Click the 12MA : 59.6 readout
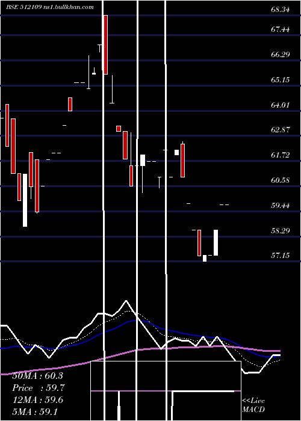Image resolution: width=301 pixels, height=421 pixels. click(x=38, y=400)
